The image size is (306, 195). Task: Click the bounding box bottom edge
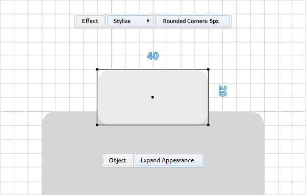(152, 125)
